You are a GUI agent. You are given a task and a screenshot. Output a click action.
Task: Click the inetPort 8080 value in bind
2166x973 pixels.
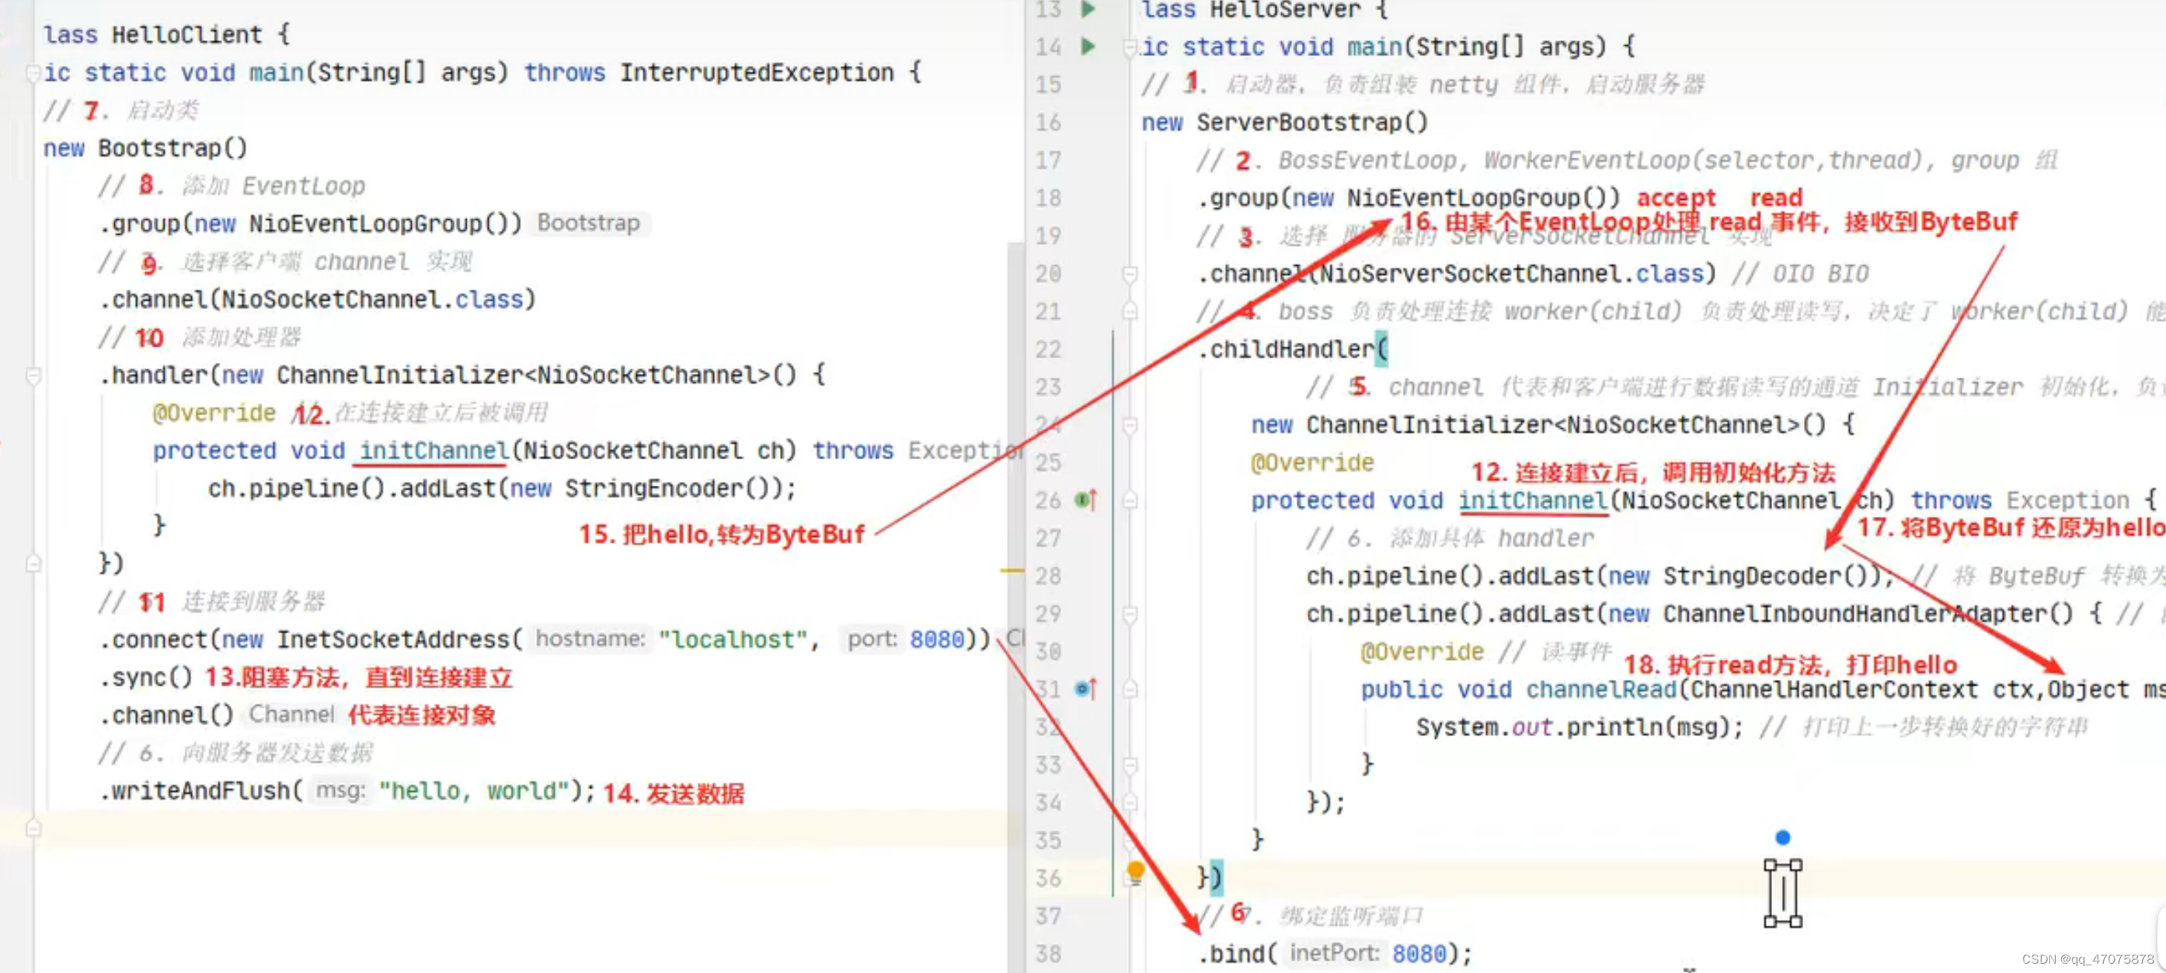(x=1419, y=954)
